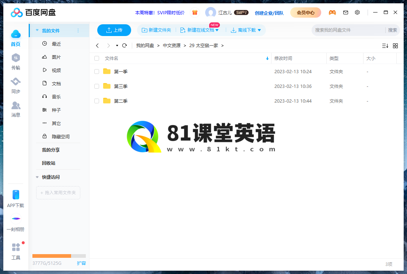This screenshot has width=407, height=274.
Task: Click 拖入常用文件夹 drop area
Action: (58, 193)
